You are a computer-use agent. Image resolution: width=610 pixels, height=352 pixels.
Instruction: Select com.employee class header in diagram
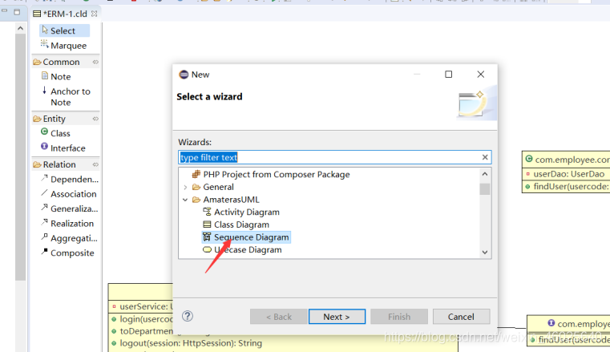(x=568, y=160)
